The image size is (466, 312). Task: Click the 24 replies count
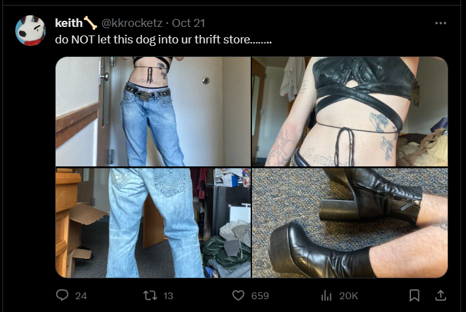click(x=81, y=295)
